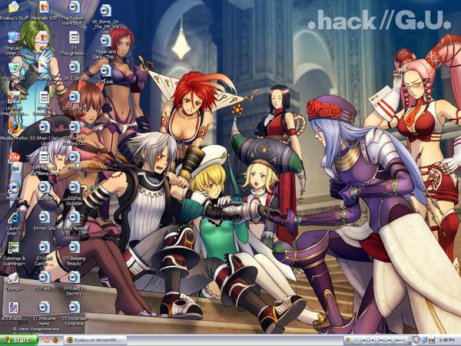Screen dimensions: 461x346
Task: Expand hidden system tray icons
Action: 416,341
